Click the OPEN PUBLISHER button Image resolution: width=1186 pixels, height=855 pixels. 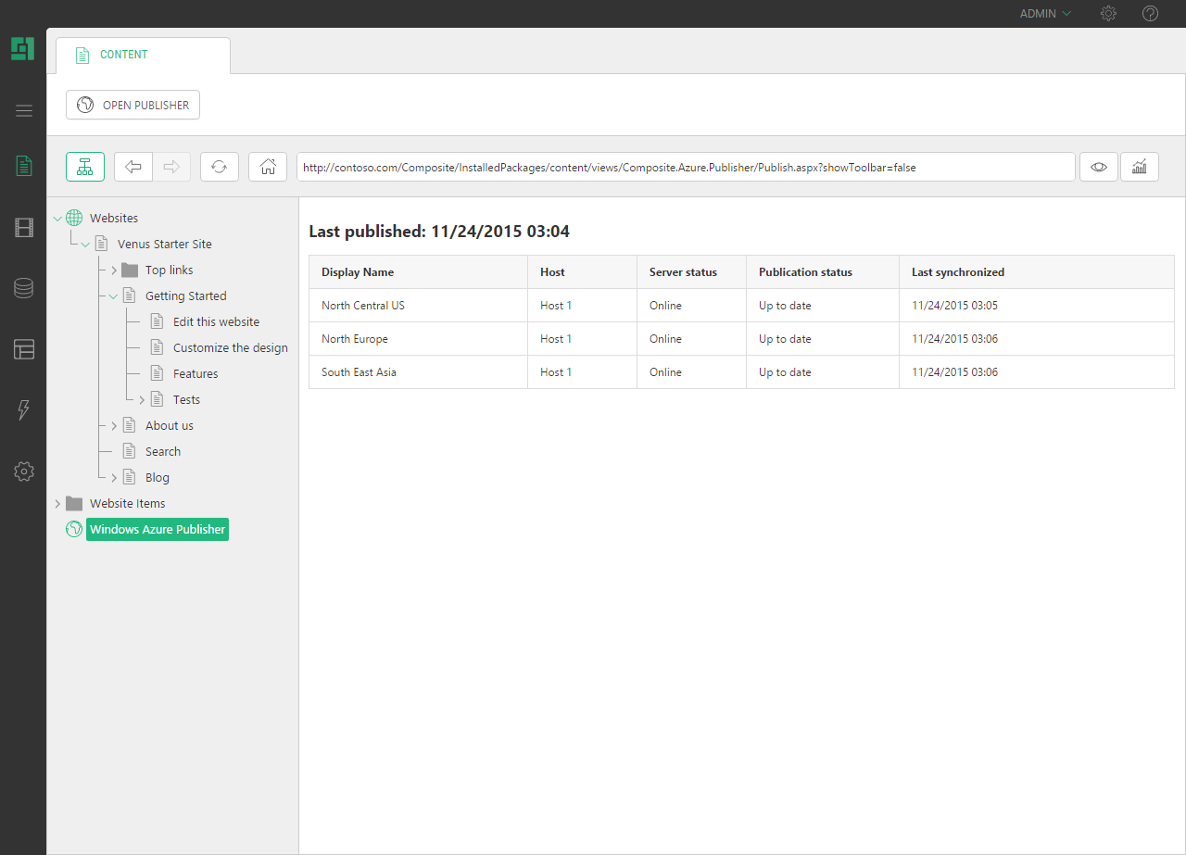pyautogui.click(x=132, y=105)
